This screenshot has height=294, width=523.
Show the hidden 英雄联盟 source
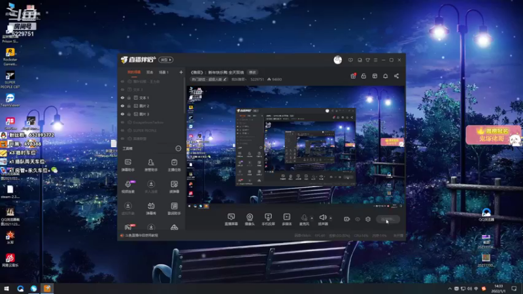coord(122,139)
